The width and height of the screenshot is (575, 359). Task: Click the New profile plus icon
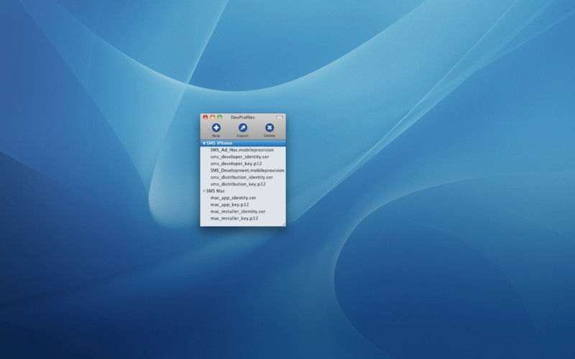tap(216, 128)
